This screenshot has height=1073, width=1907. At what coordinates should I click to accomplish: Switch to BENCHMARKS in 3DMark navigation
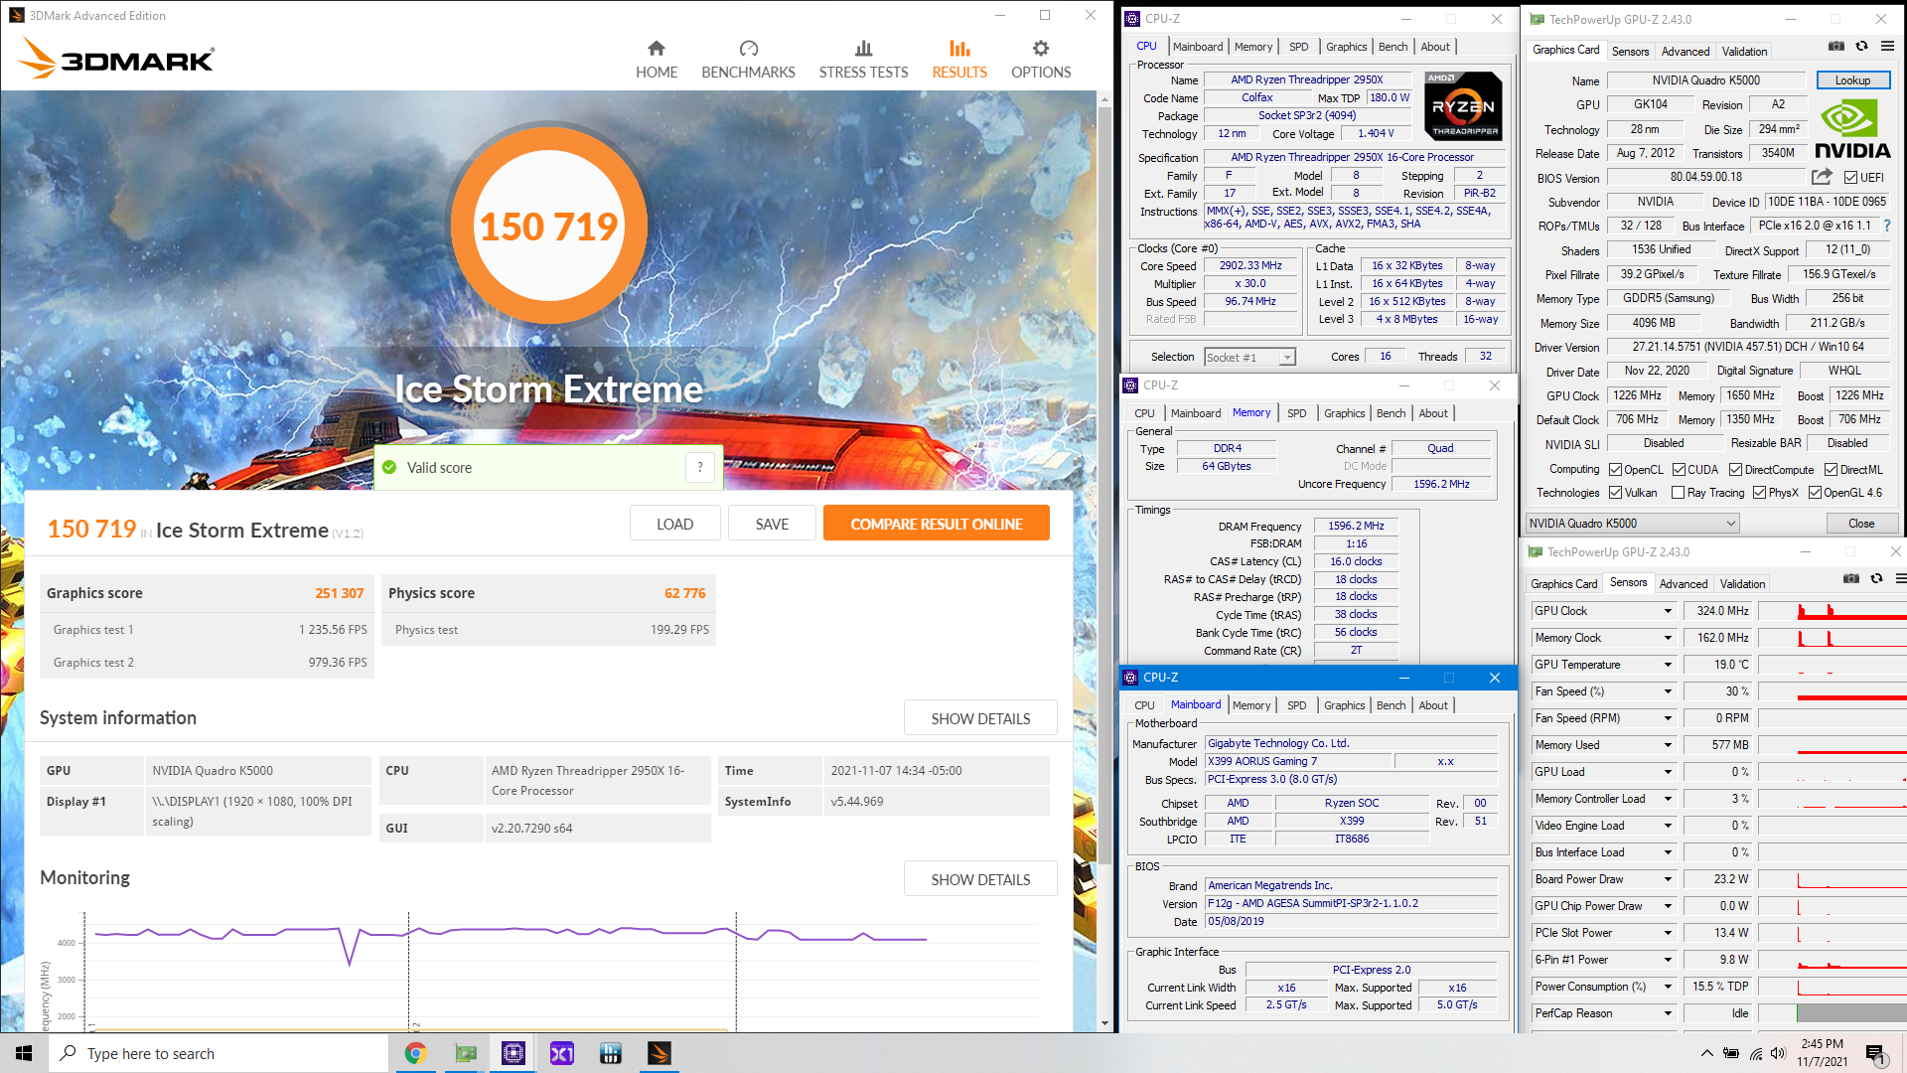tap(748, 60)
